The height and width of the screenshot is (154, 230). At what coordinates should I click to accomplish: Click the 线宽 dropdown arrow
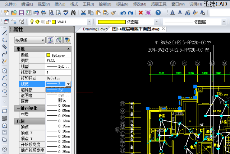[68, 84]
